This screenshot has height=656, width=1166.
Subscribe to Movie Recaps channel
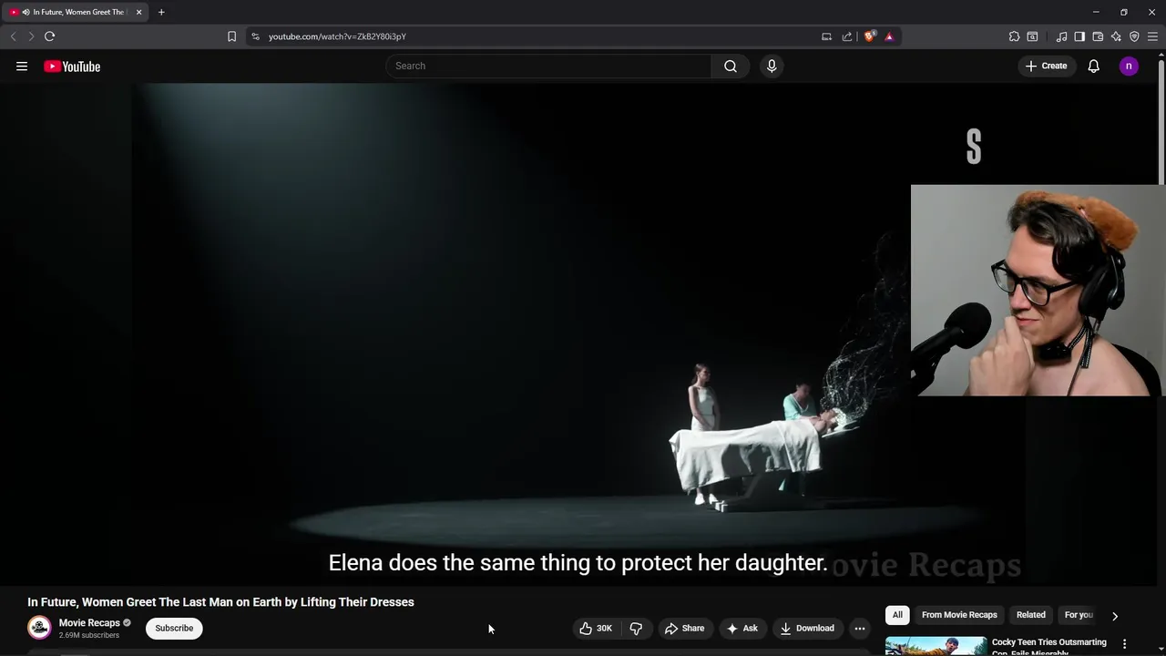pyautogui.click(x=174, y=628)
